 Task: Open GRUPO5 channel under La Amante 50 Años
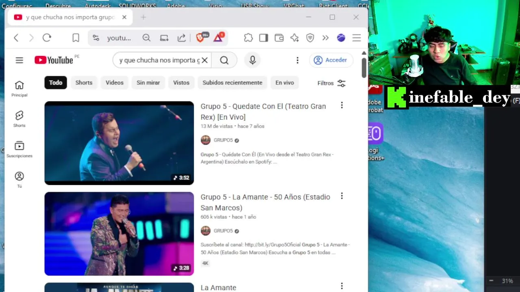(223, 231)
